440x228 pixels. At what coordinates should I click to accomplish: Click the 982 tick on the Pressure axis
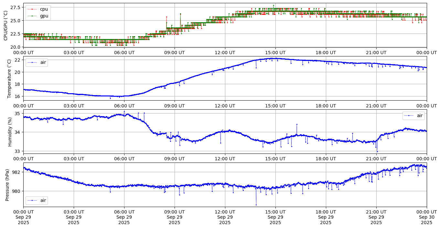pos(17,172)
